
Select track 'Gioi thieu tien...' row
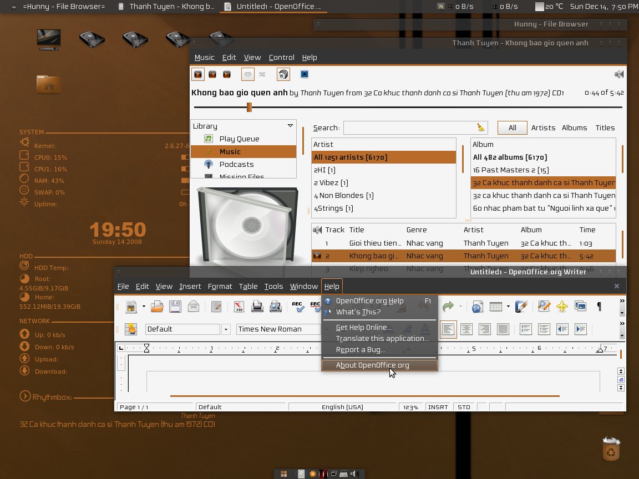[x=463, y=243]
